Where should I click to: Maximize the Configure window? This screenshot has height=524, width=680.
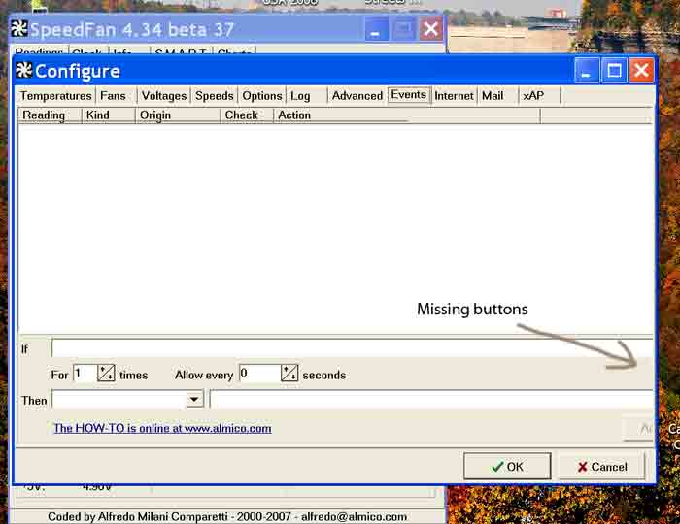tap(614, 71)
